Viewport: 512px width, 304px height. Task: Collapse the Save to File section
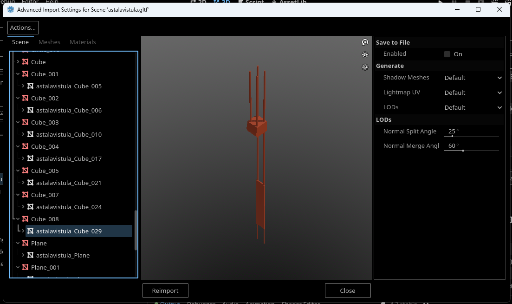(440, 42)
